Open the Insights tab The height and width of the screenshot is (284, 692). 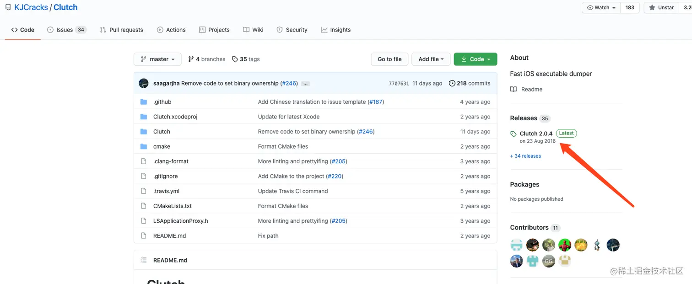click(x=335, y=30)
